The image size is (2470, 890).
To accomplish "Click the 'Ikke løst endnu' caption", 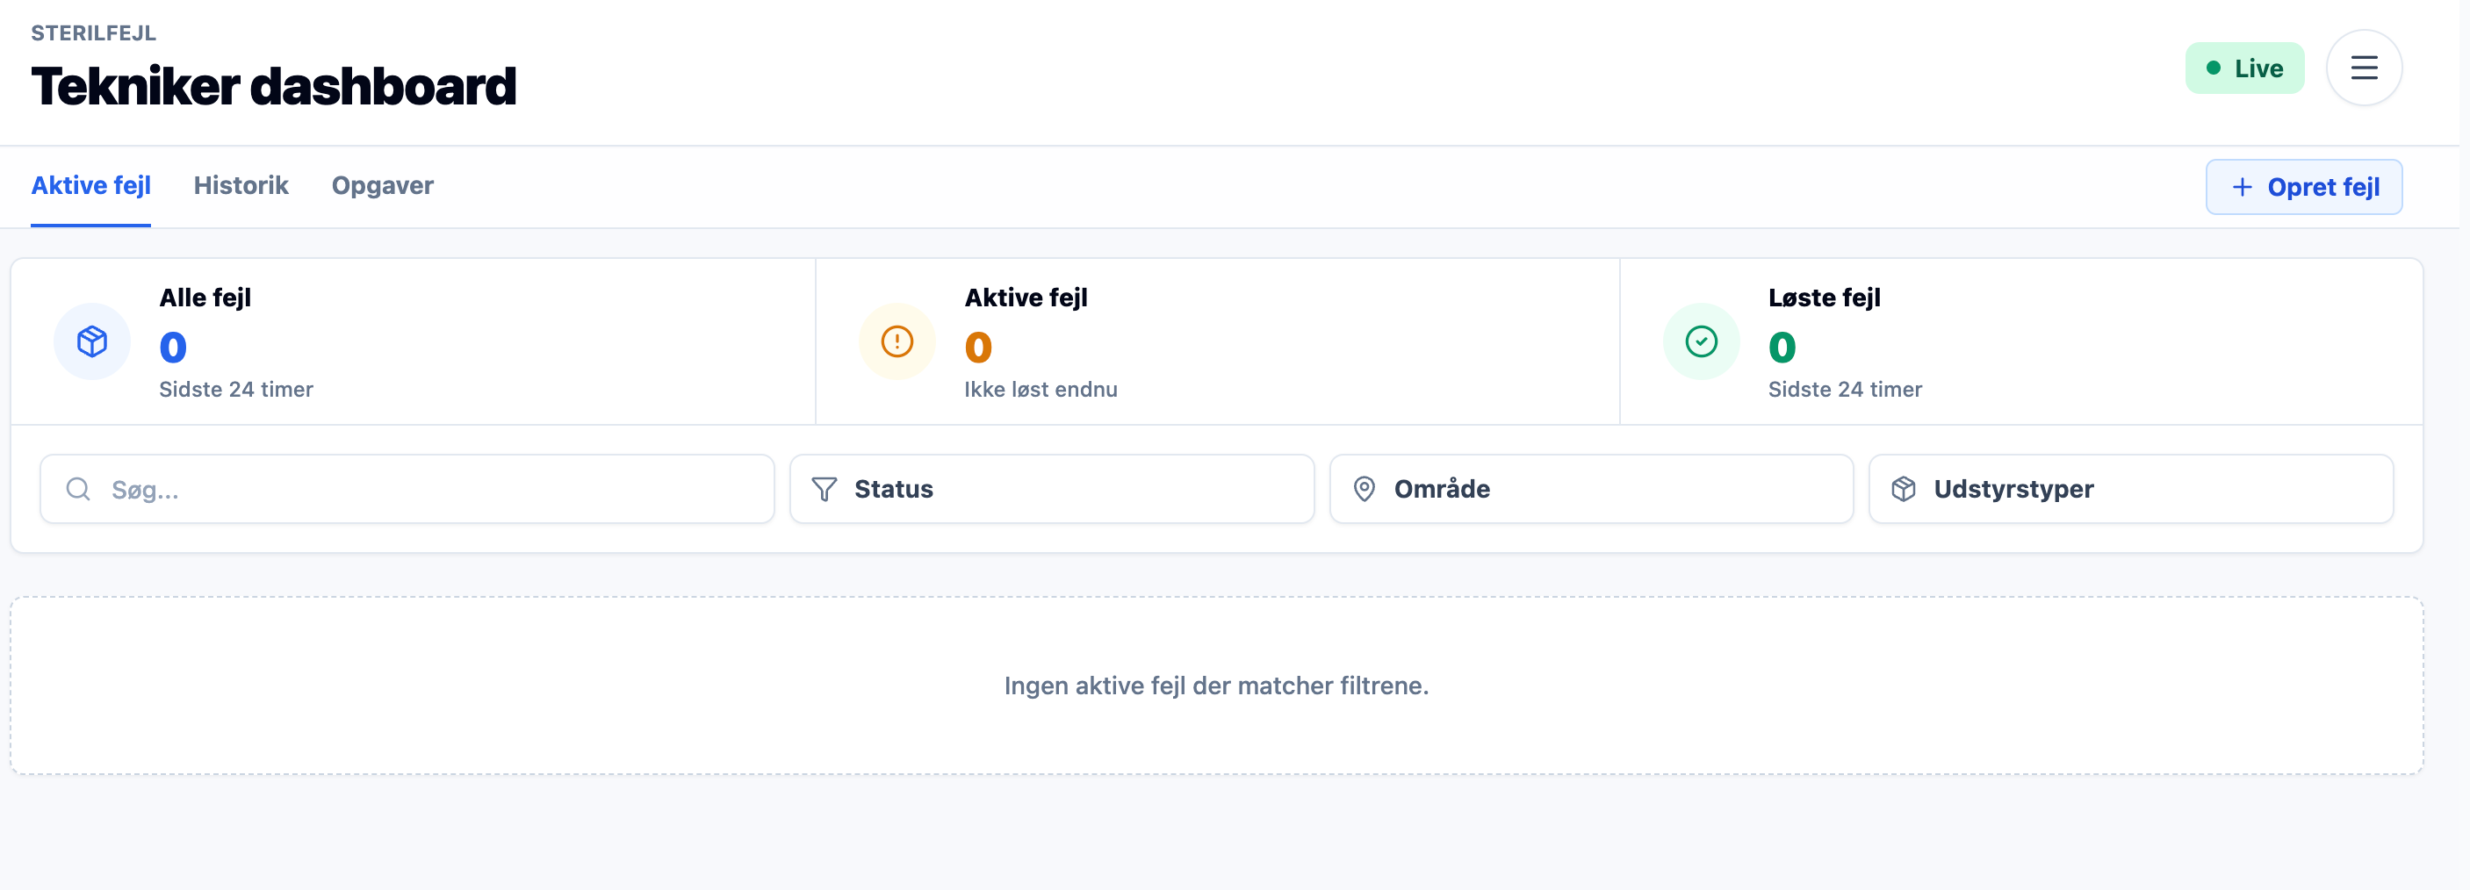I will pyautogui.click(x=1041, y=389).
